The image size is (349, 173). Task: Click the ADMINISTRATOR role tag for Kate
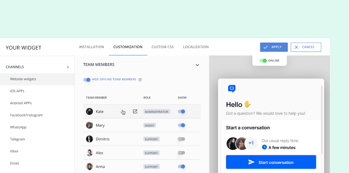[x=157, y=112]
